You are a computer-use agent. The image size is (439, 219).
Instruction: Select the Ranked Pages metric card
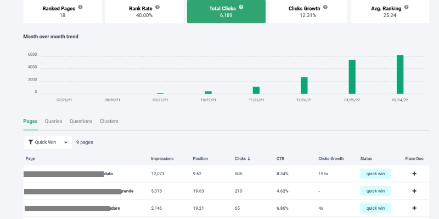point(63,11)
